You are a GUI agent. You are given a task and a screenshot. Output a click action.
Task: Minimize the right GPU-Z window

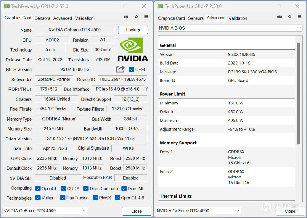[260, 6]
